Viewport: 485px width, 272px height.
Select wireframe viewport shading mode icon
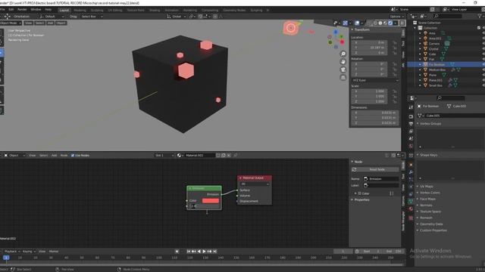[x=376, y=23]
